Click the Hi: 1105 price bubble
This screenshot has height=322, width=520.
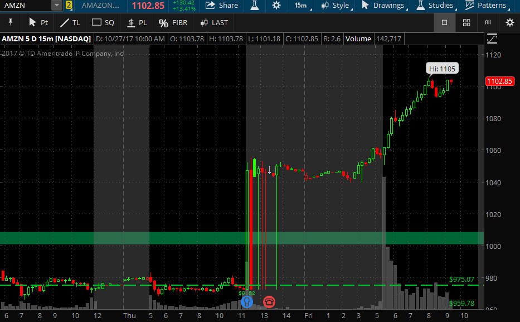point(442,69)
